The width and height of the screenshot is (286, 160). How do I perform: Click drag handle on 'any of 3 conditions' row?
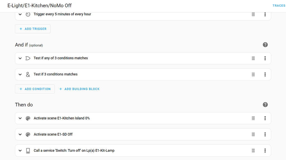253,58
